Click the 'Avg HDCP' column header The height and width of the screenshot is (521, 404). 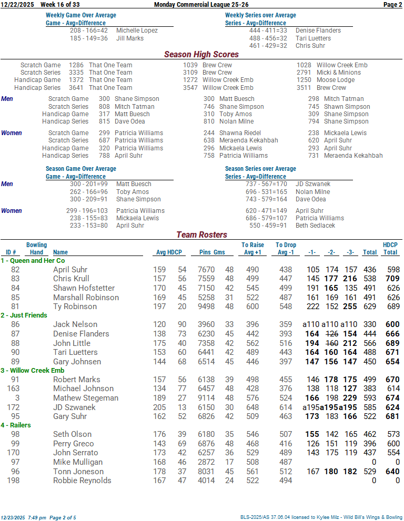coord(169,252)
